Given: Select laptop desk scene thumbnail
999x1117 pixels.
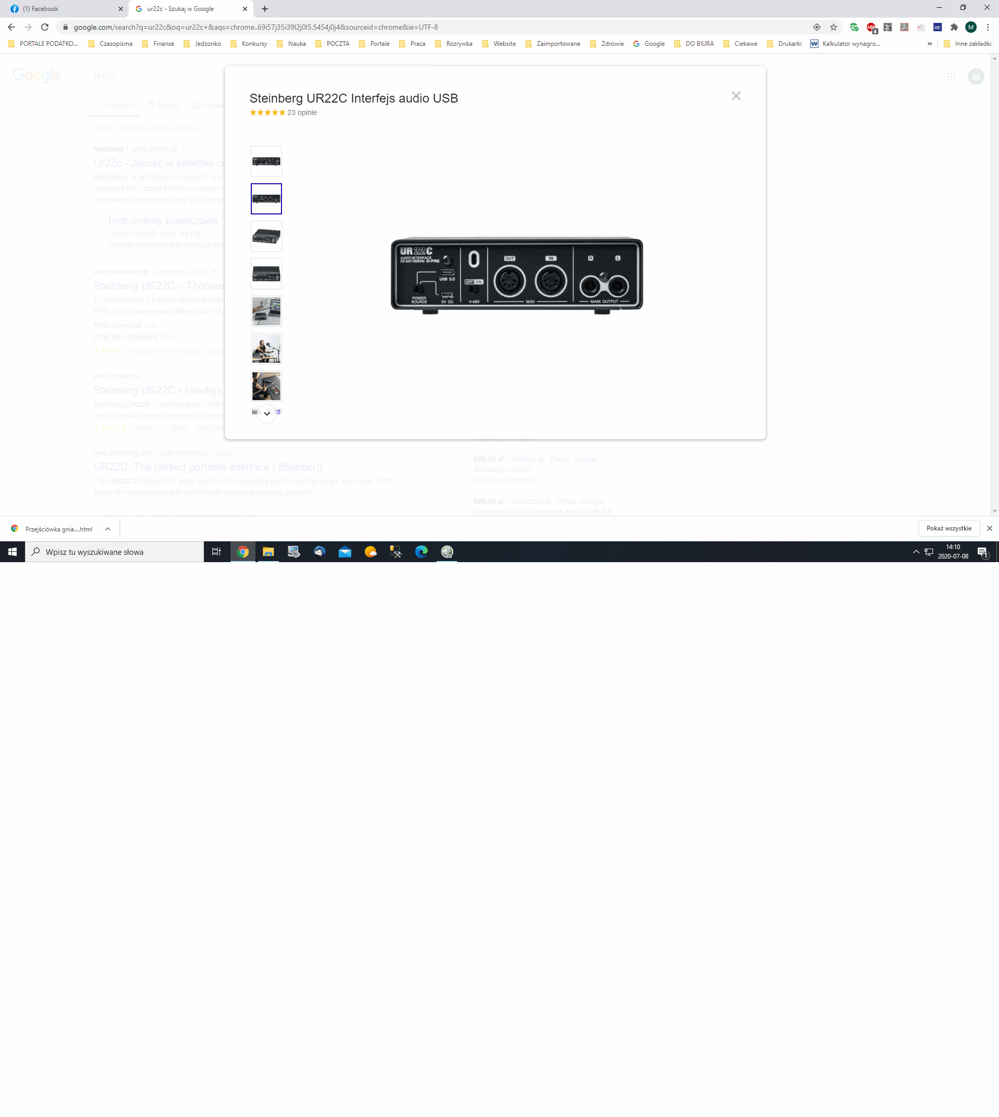Looking at the screenshot, I should point(266,311).
